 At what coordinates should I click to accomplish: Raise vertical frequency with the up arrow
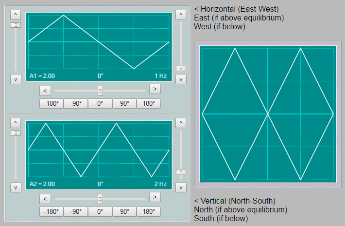click(x=181, y=123)
